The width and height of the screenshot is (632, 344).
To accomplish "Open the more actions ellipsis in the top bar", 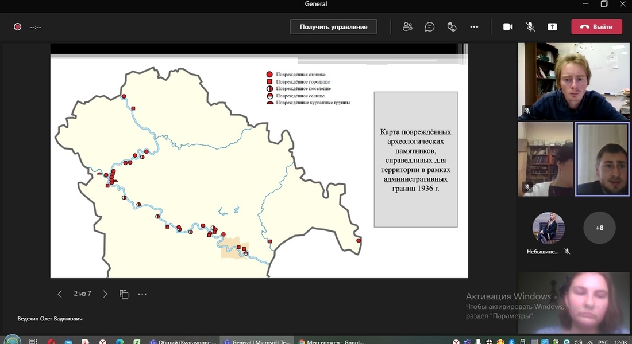I will (x=474, y=27).
